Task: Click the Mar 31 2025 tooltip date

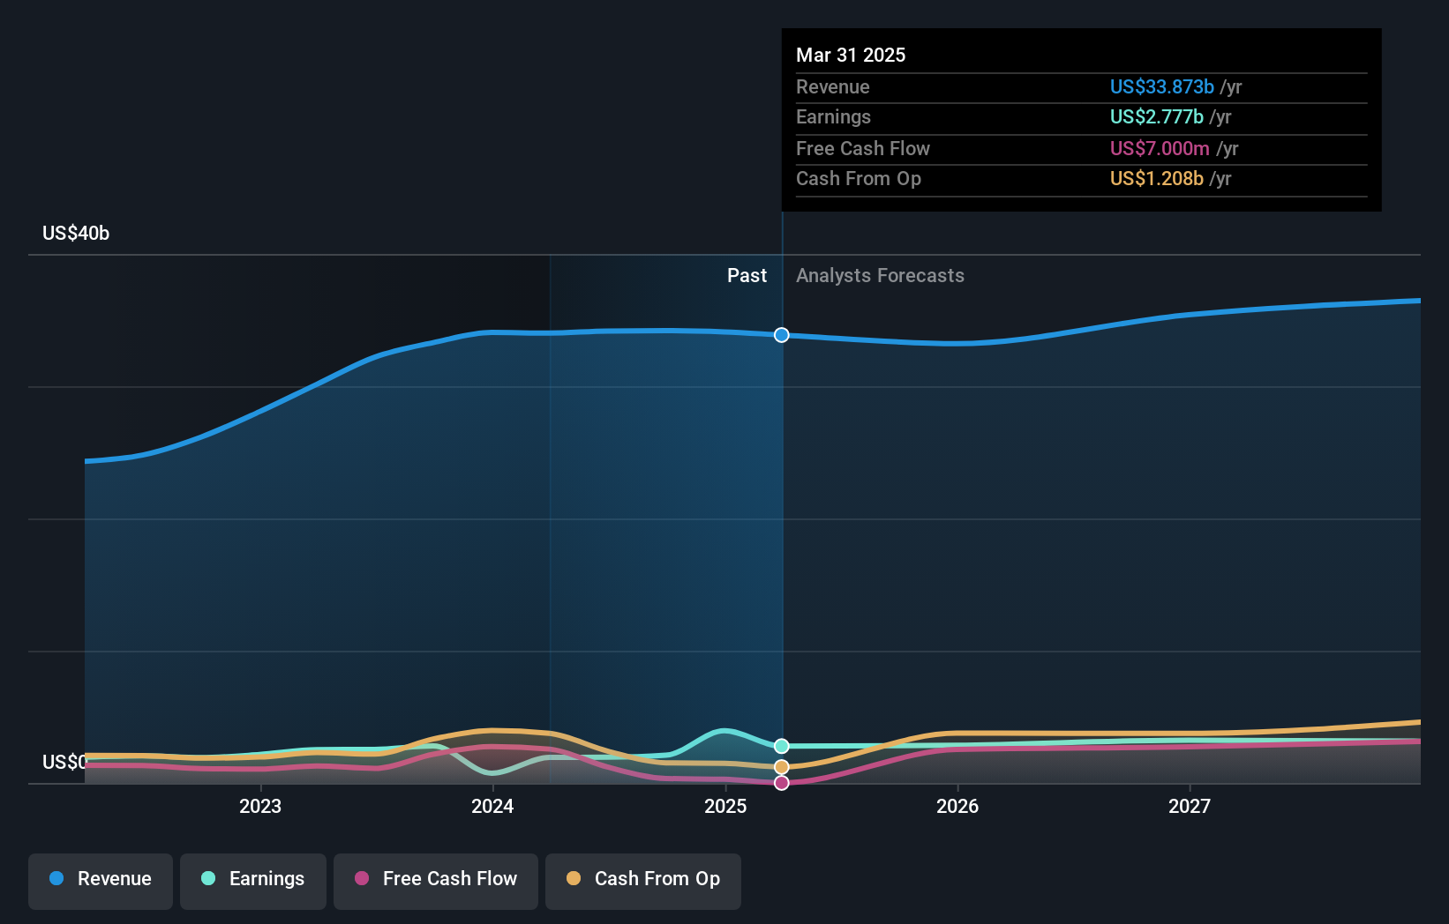Action: pos(851,55)
